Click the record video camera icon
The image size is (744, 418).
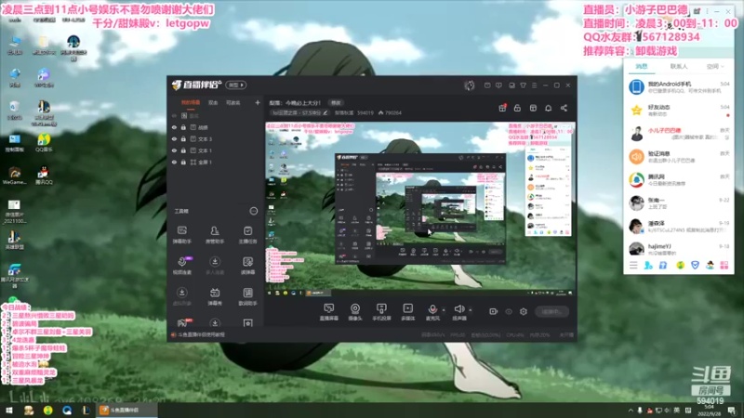coord(494,311)
